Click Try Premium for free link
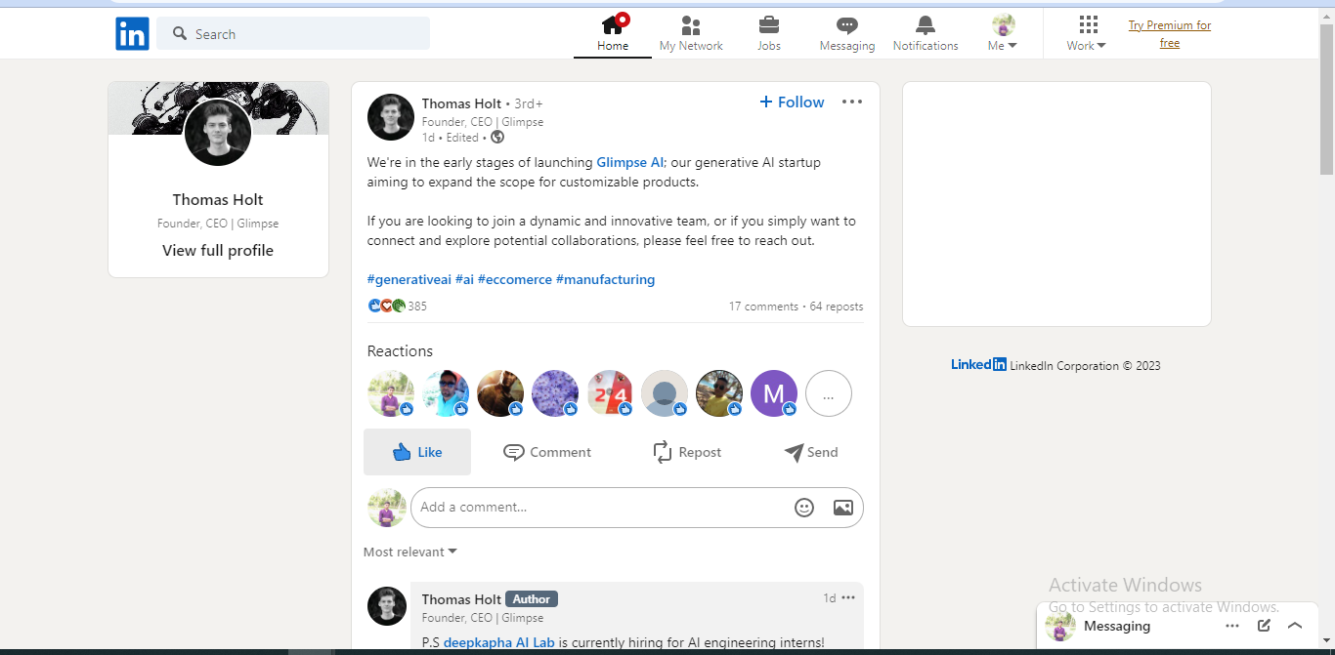 (1170, 34)
